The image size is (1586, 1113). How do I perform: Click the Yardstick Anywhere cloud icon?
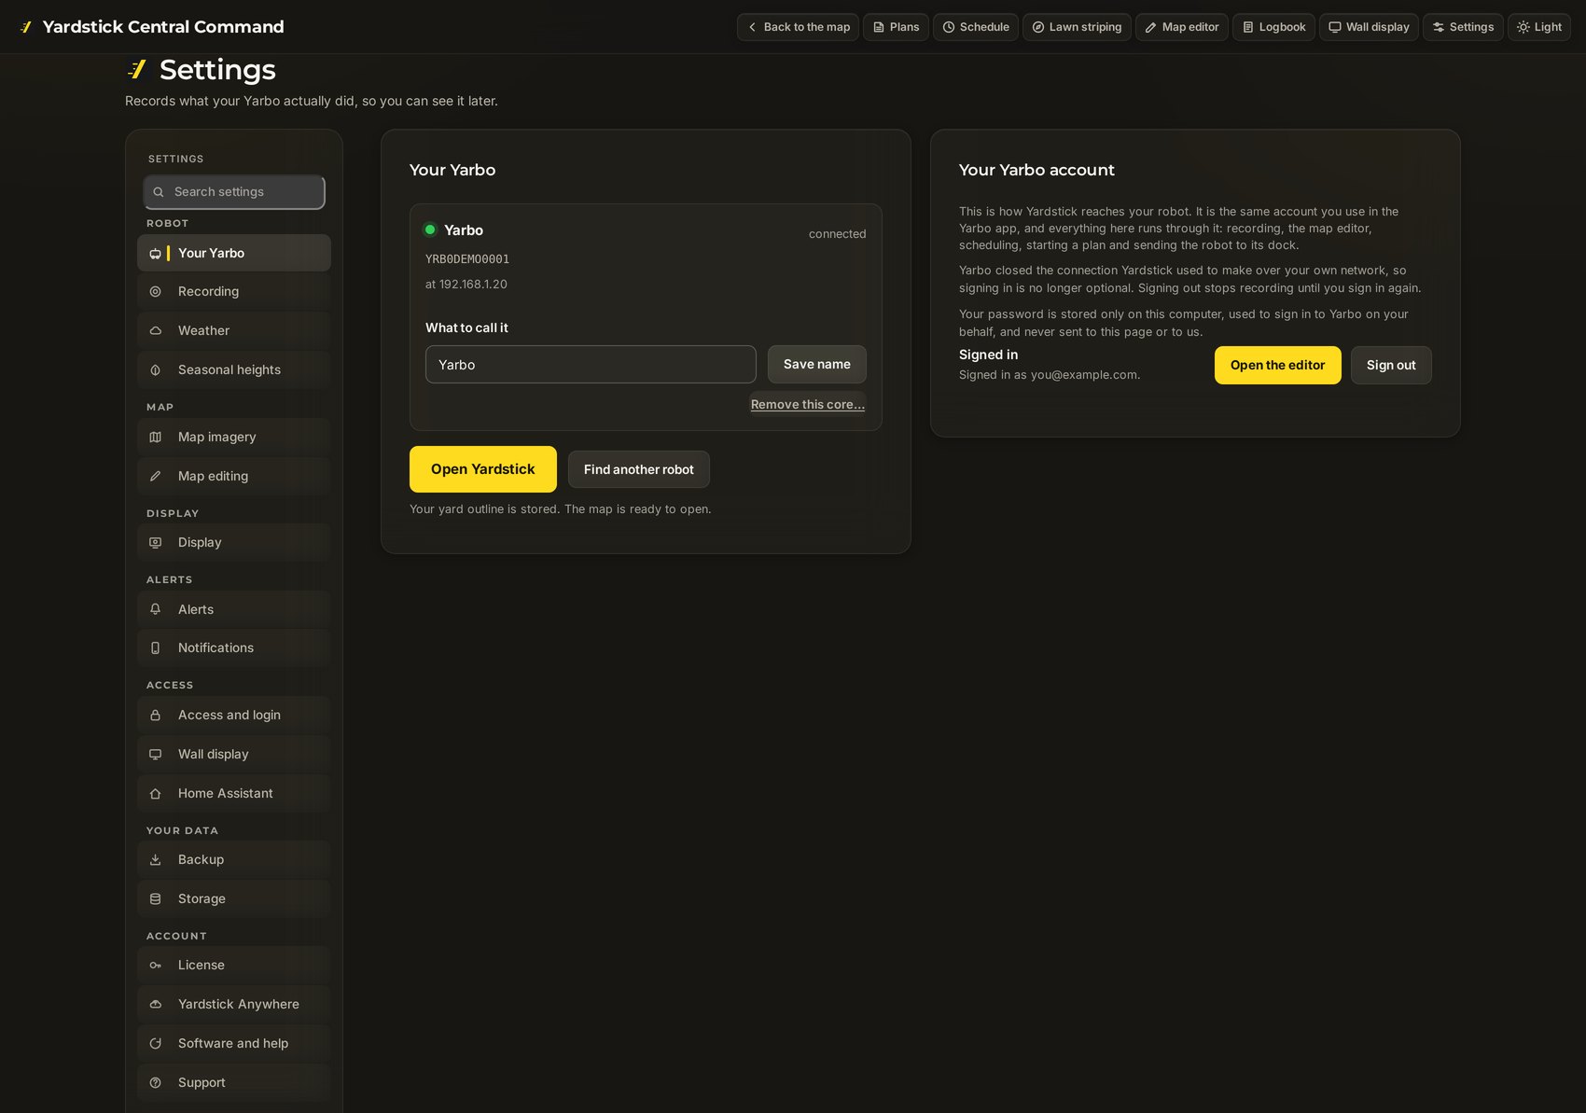[x=156, y=1005]
